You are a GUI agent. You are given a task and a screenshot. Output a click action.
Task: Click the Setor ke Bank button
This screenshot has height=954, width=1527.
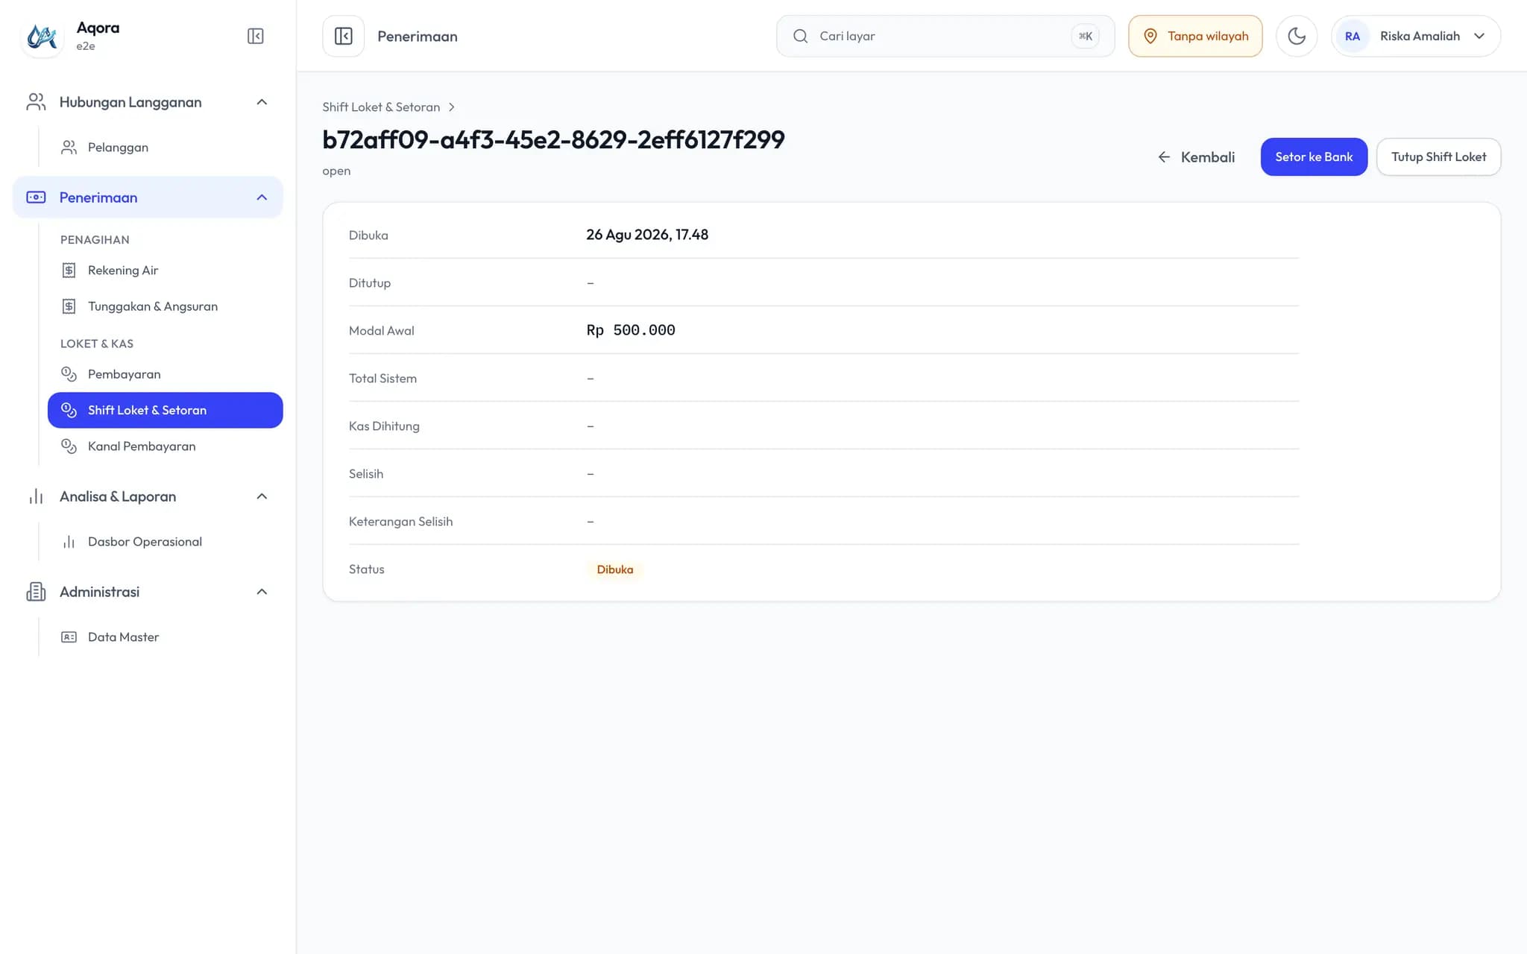1314,157
